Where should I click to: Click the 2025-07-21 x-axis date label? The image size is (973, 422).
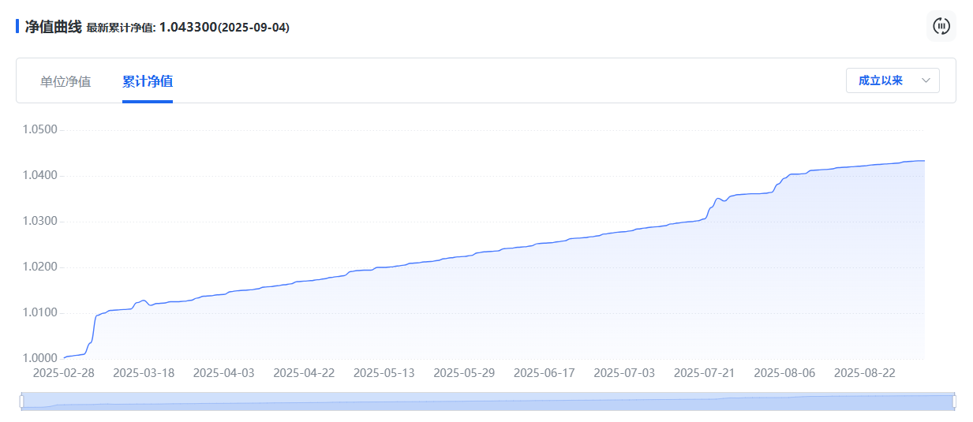(704, 373)
